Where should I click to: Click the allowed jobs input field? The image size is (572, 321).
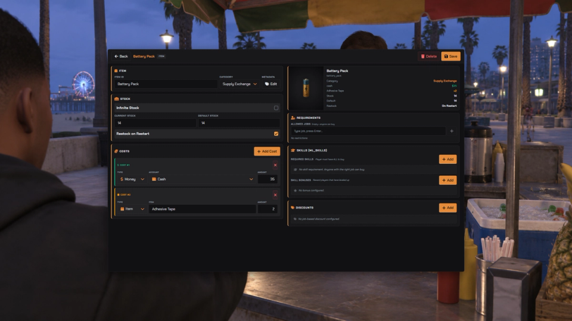[368, 131]
